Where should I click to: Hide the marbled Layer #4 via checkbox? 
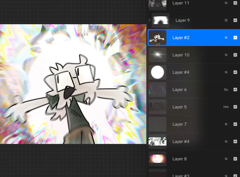click(x=235, y=141)
